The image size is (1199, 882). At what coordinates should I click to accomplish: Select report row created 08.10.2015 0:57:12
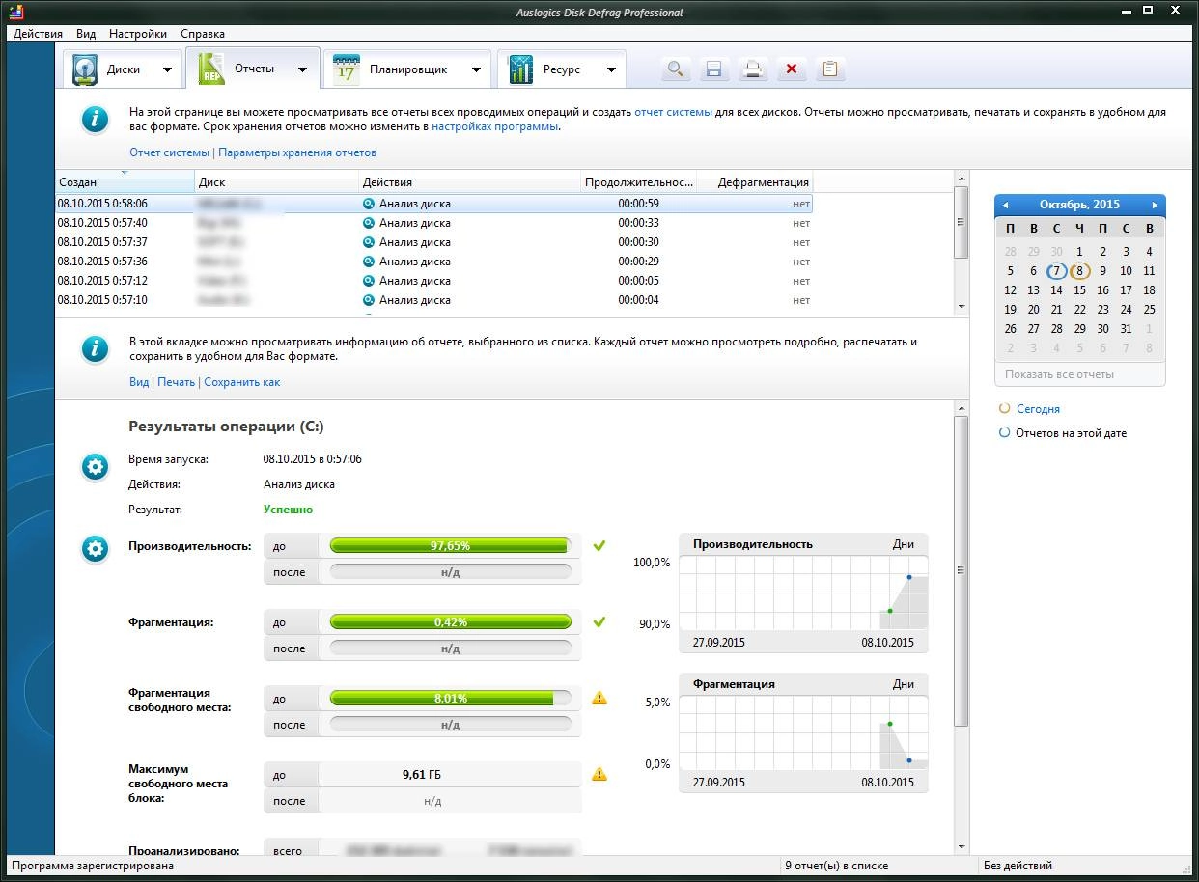433,281
